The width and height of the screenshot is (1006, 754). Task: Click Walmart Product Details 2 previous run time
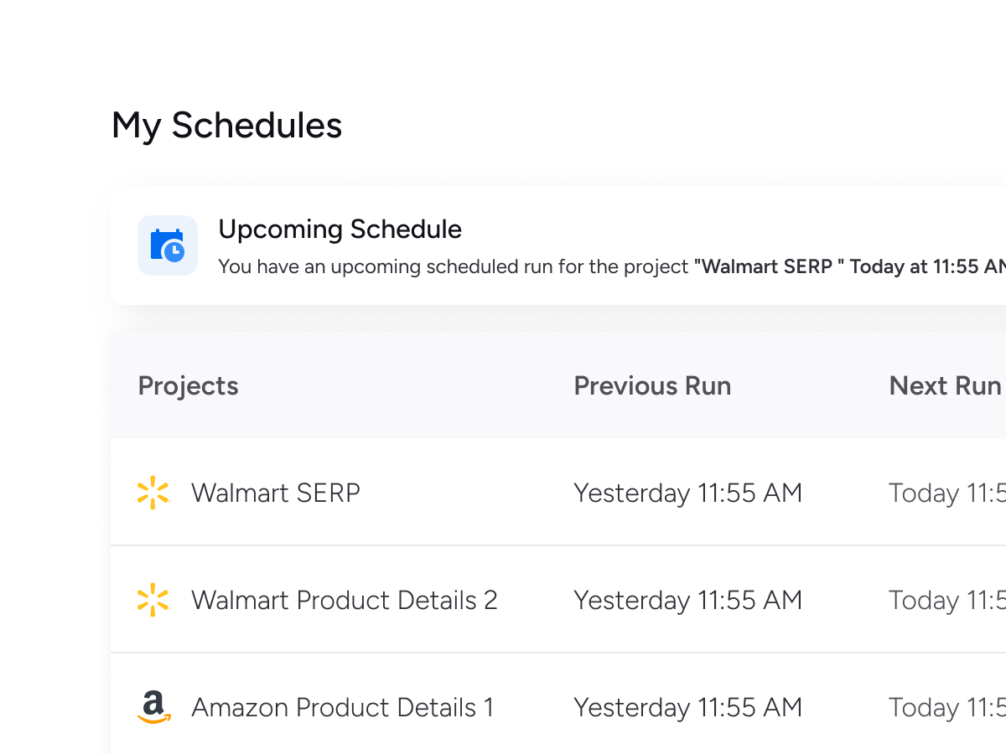688,600
